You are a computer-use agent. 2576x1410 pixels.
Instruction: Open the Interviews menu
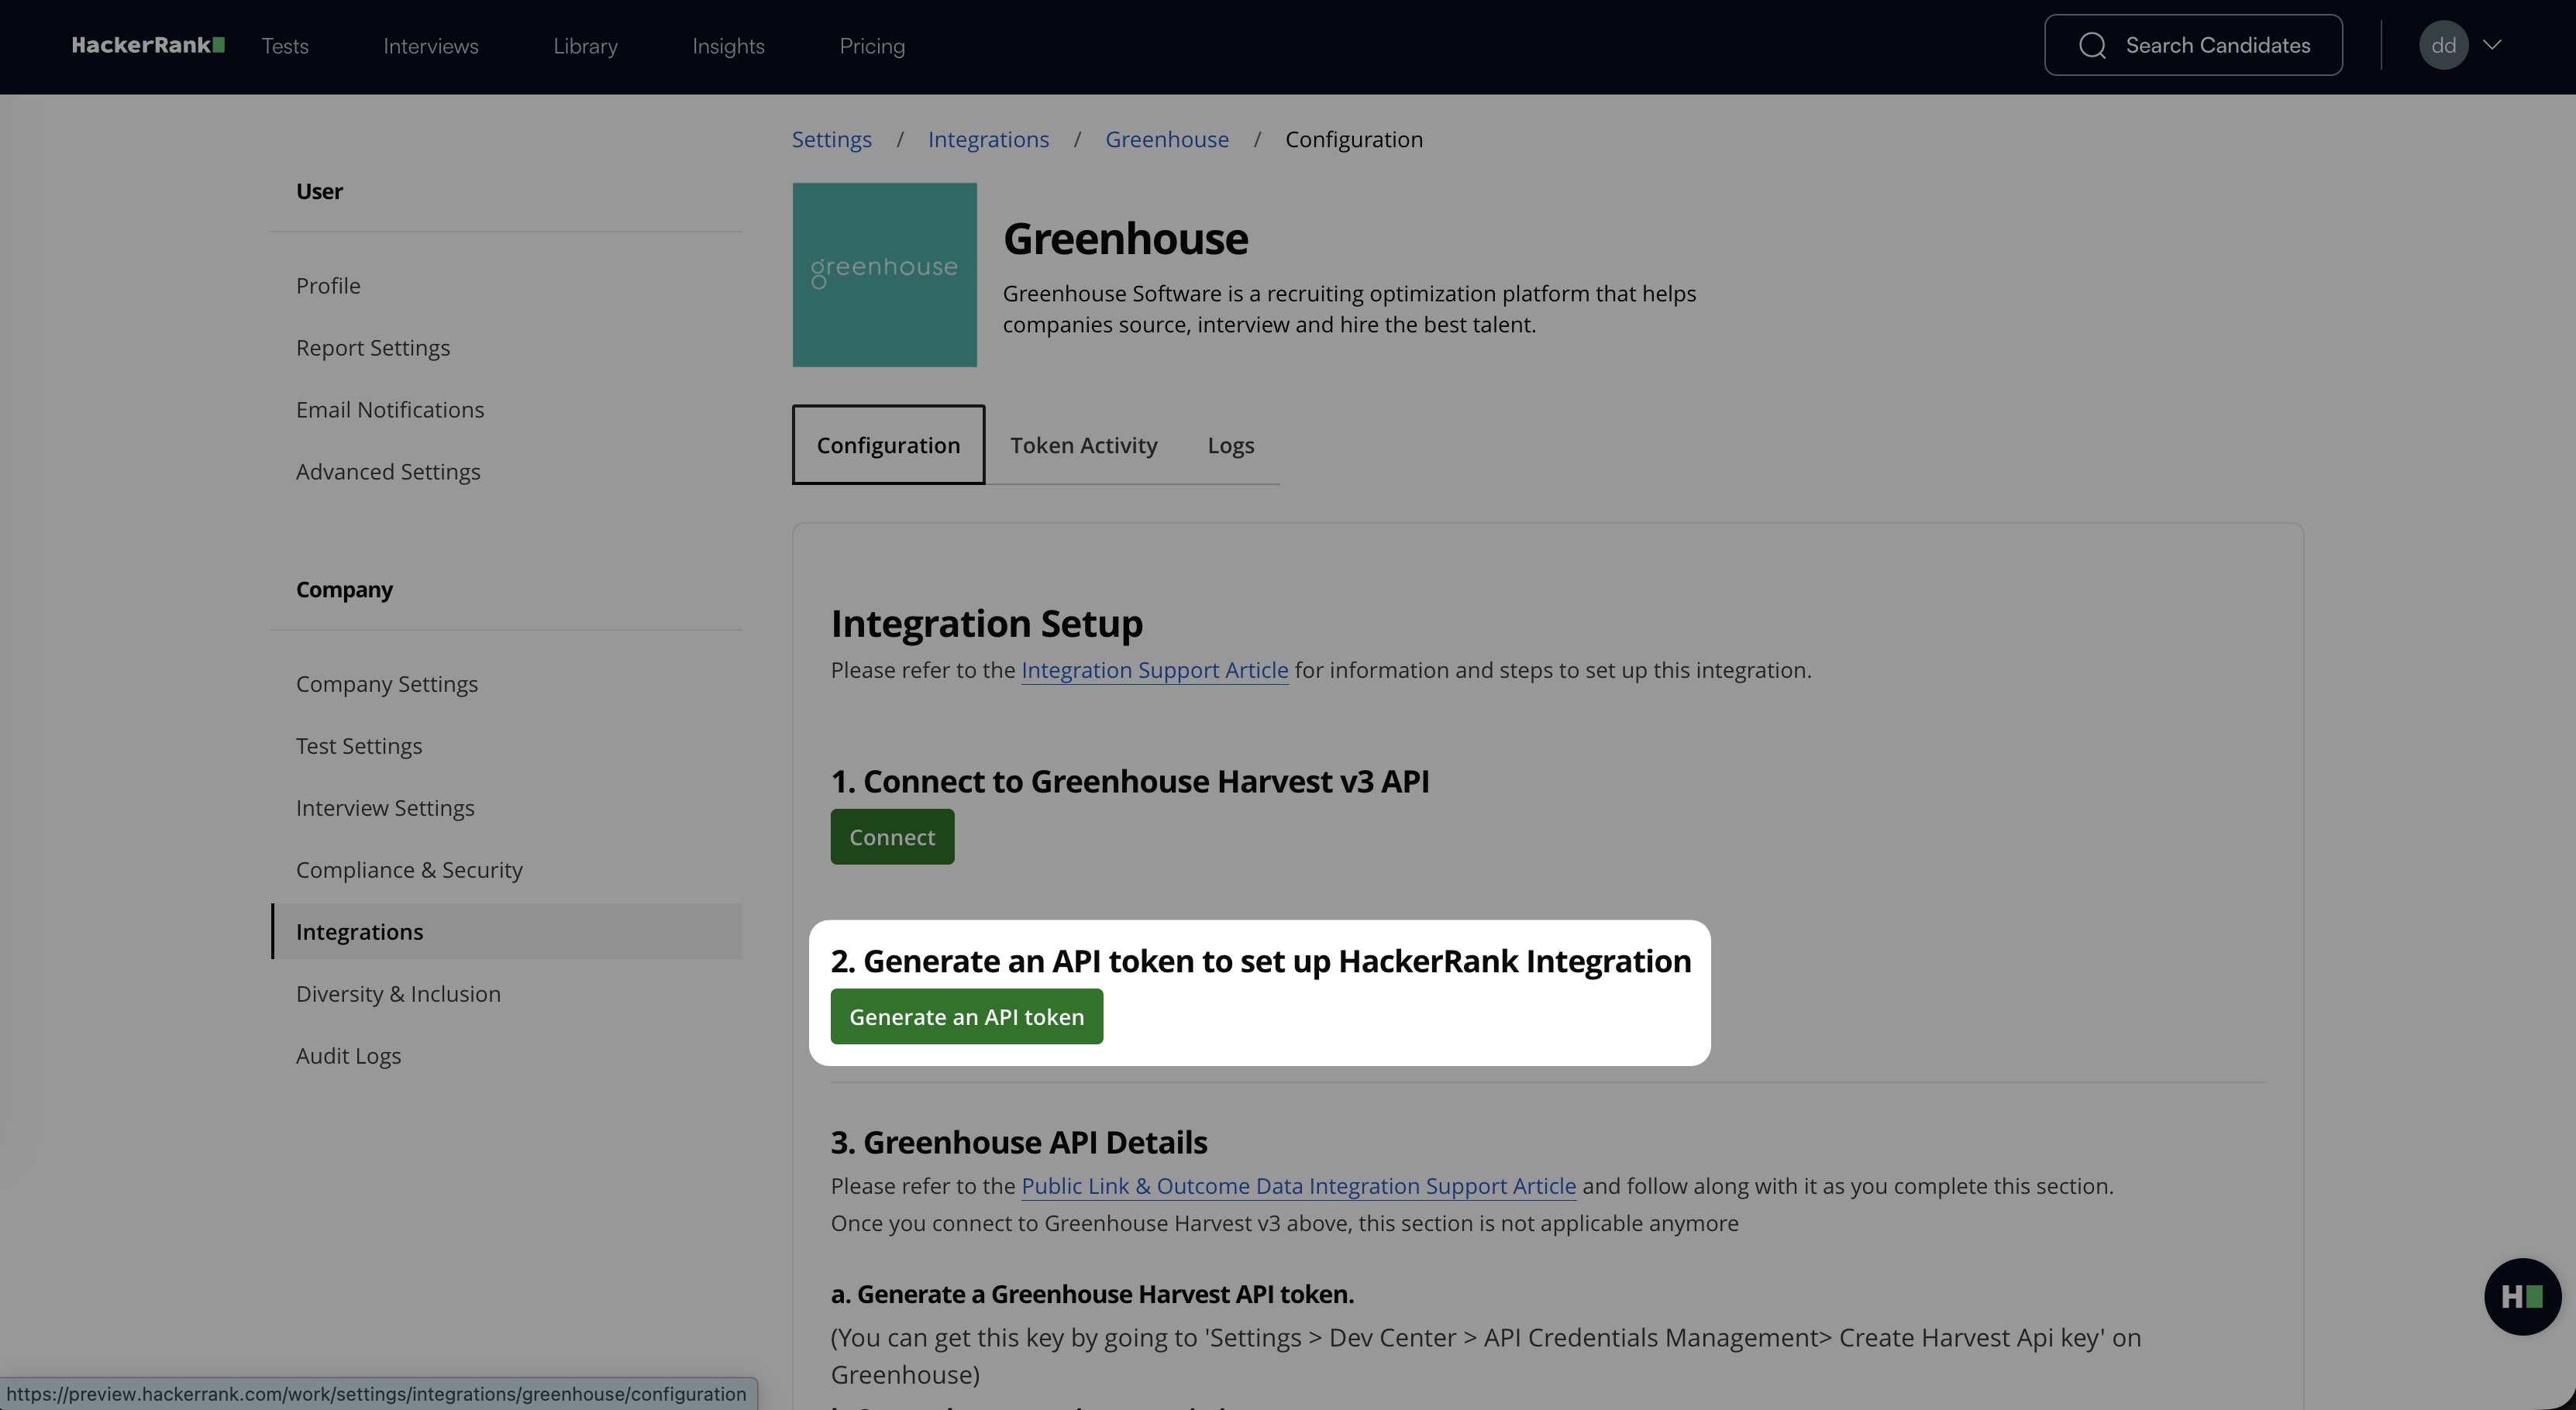431,46
